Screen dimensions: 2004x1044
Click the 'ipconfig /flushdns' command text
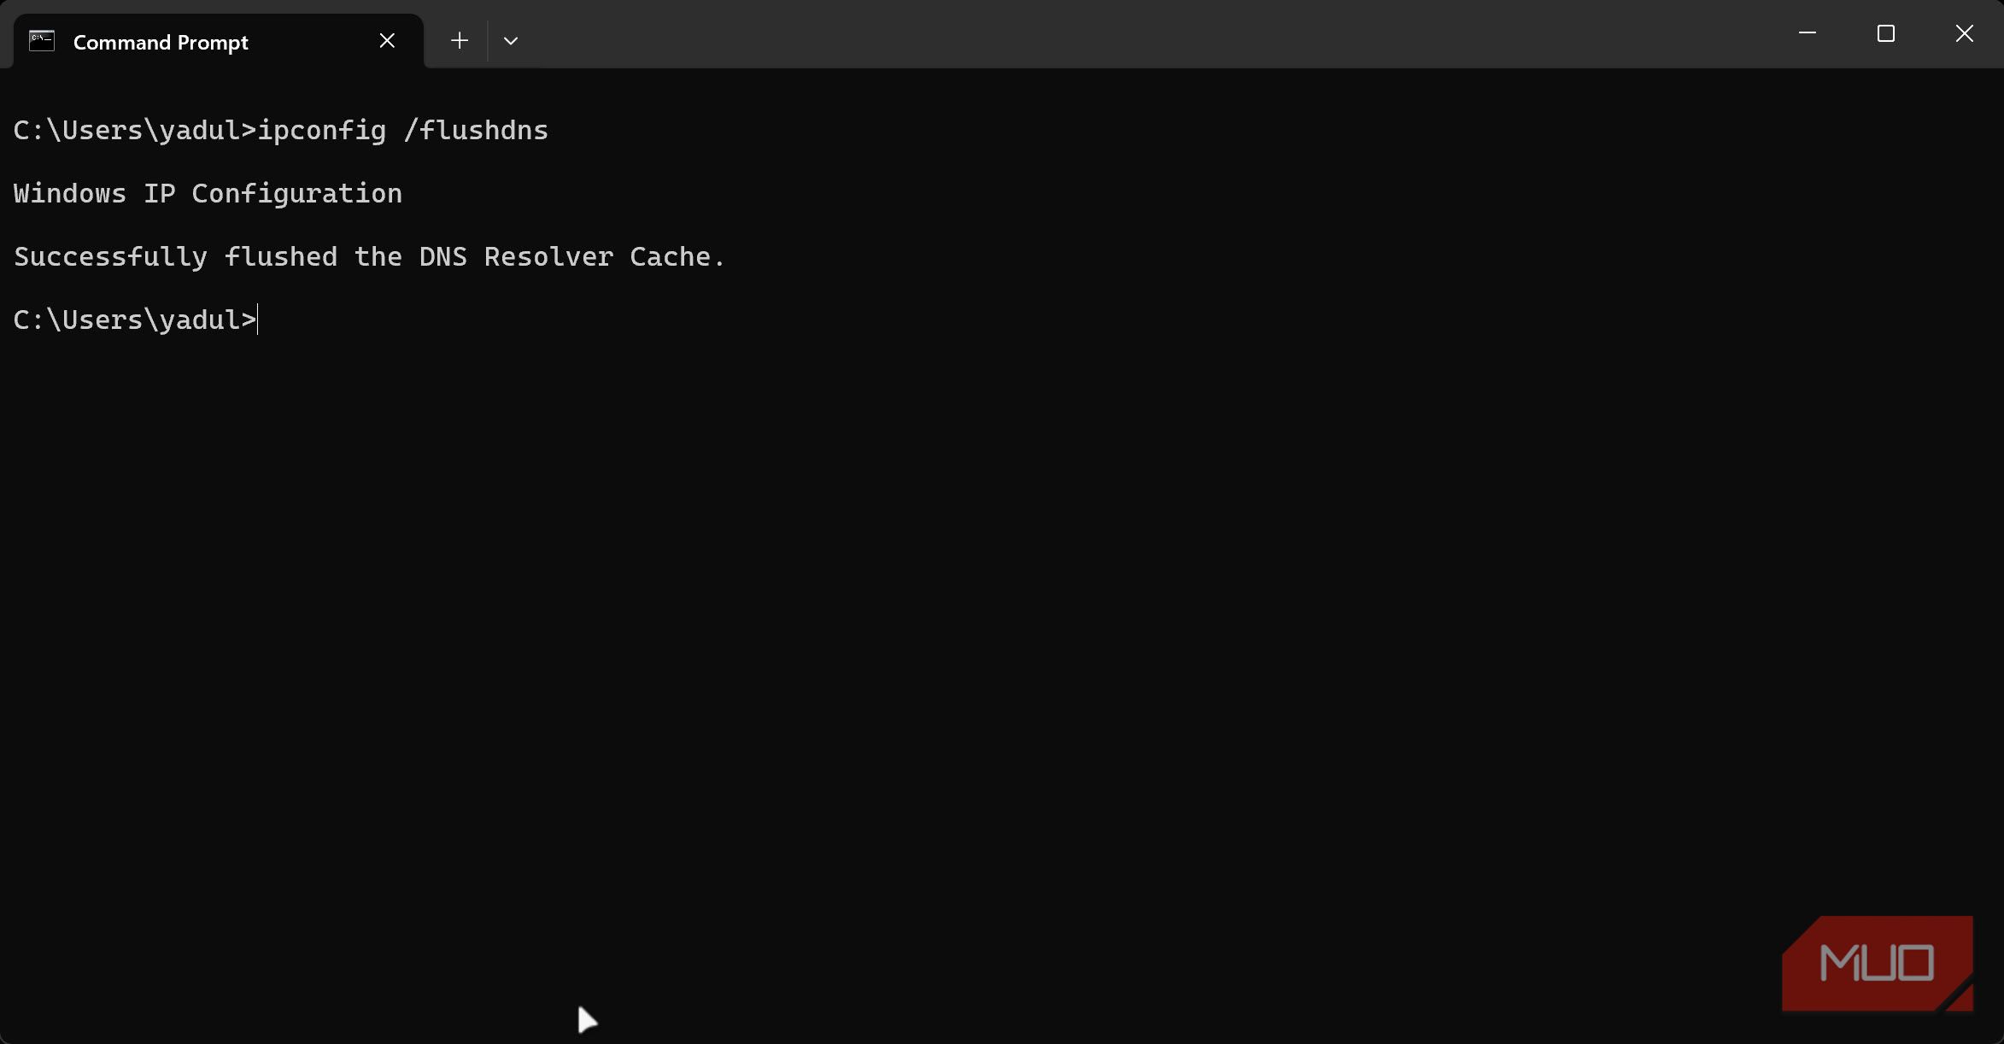403,131
